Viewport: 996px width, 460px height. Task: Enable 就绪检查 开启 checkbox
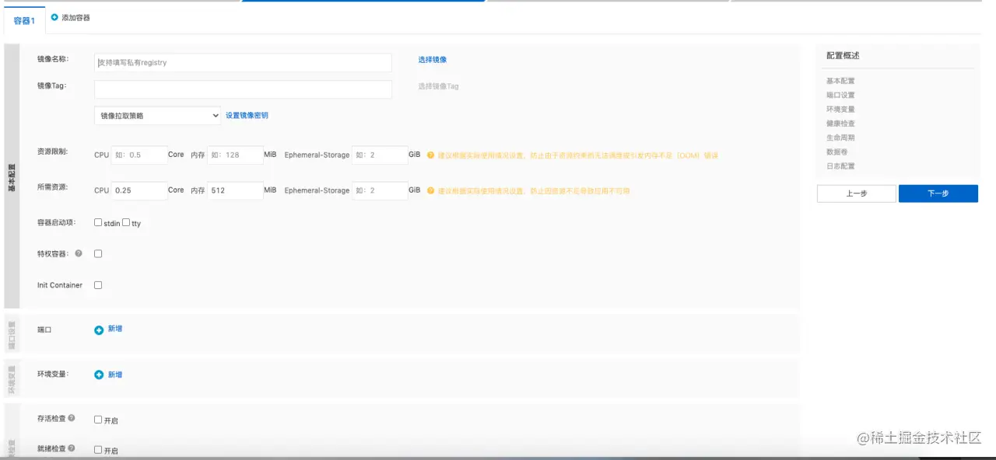point(98,449)
